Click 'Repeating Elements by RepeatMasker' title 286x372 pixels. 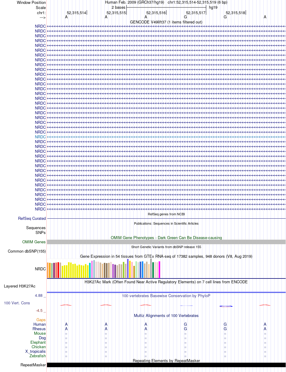click(166, 361)
